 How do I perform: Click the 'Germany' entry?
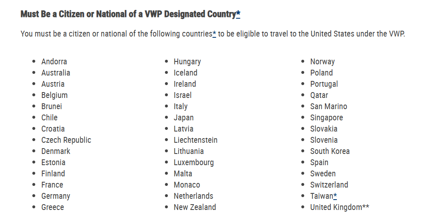56,196
